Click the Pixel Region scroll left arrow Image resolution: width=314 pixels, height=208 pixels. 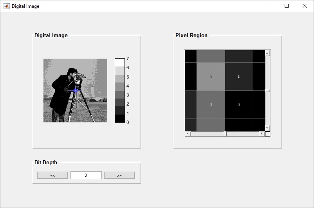(188, 134)
